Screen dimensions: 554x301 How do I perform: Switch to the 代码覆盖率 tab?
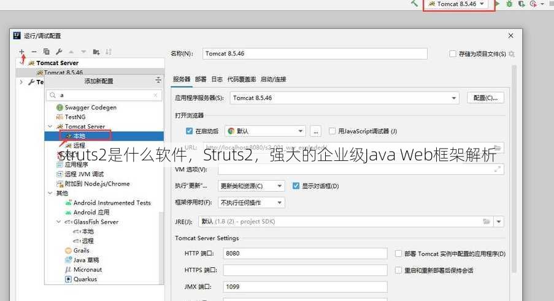point(242,79)
